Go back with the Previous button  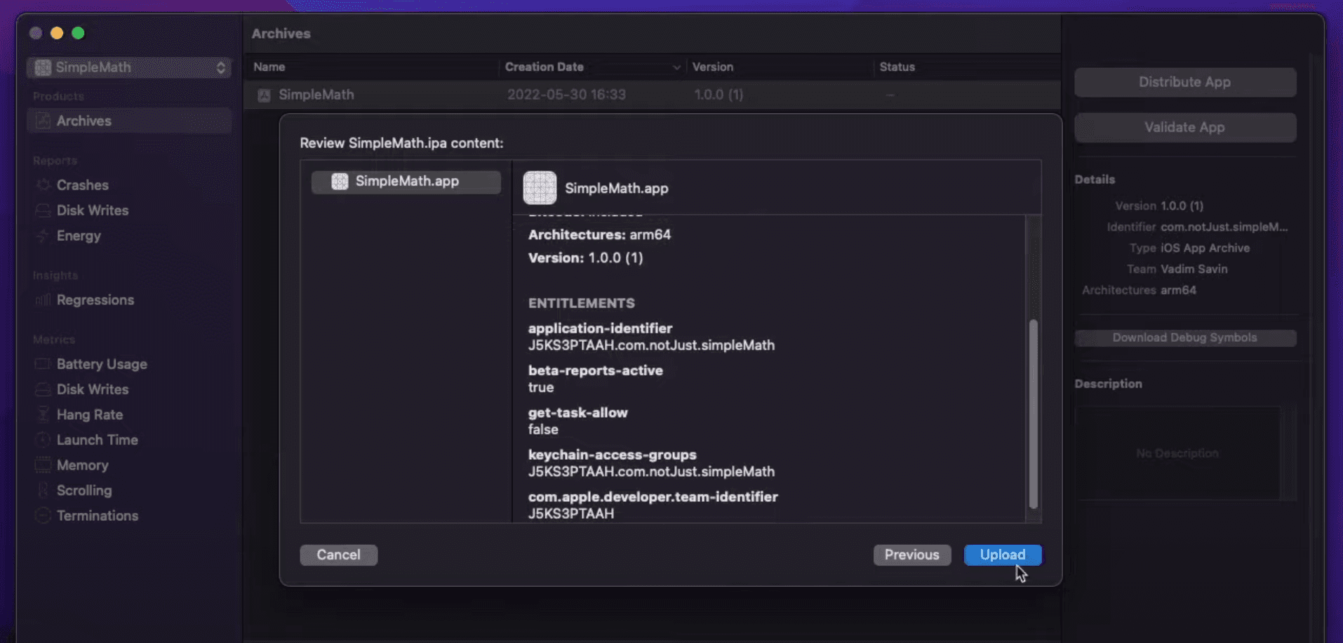(x=911, y=555)
